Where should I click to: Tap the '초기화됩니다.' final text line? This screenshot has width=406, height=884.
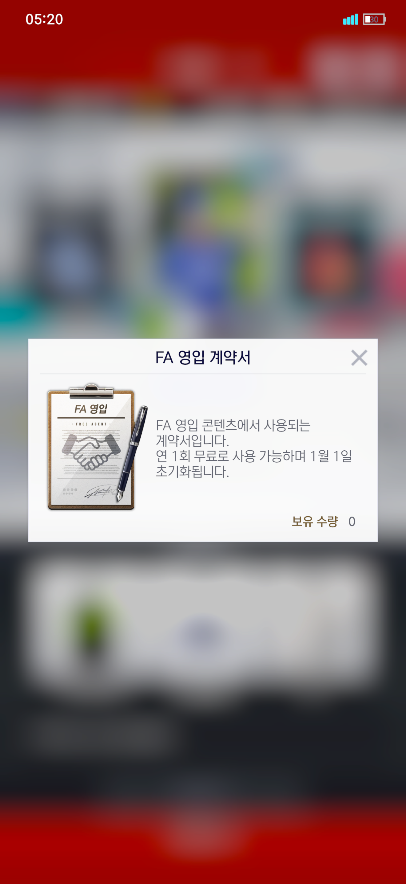192,472
